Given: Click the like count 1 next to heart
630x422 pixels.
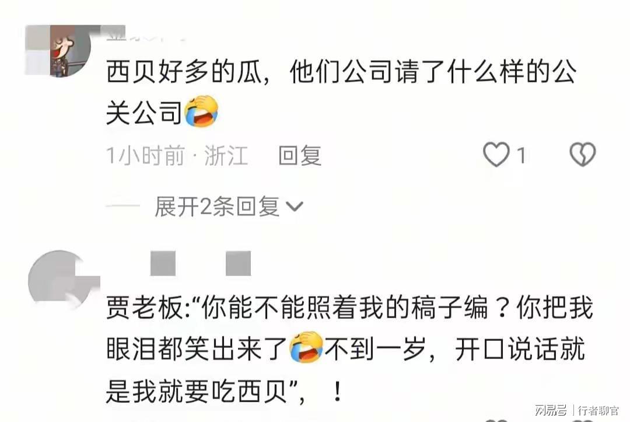Looking at the screenshot, I should [521, 155].
